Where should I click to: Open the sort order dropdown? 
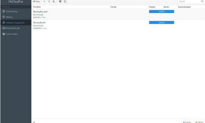point(65,2)
